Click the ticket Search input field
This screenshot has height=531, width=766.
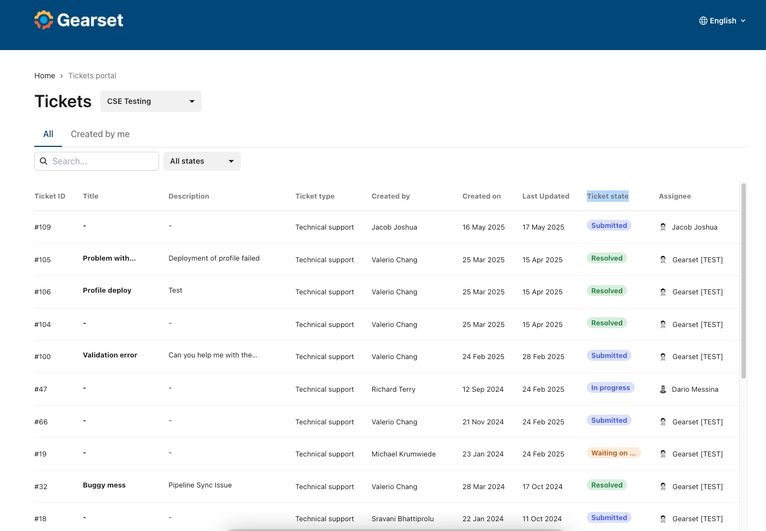click(x=97, y=161)
